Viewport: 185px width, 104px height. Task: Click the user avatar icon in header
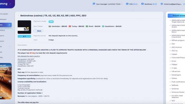tap(162, 4)
